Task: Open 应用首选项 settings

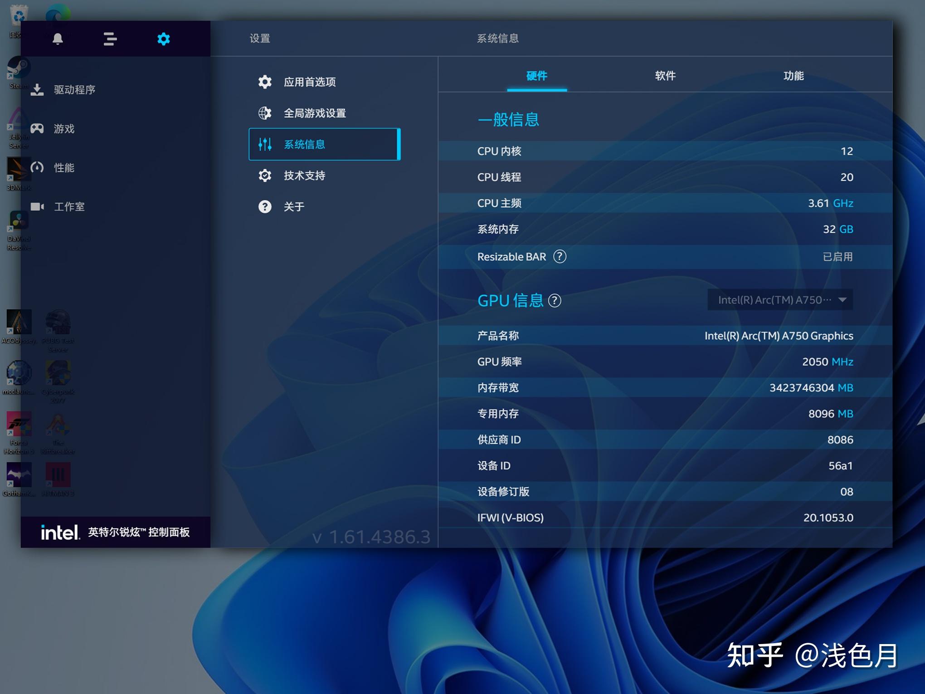Action: coord(310,82)
